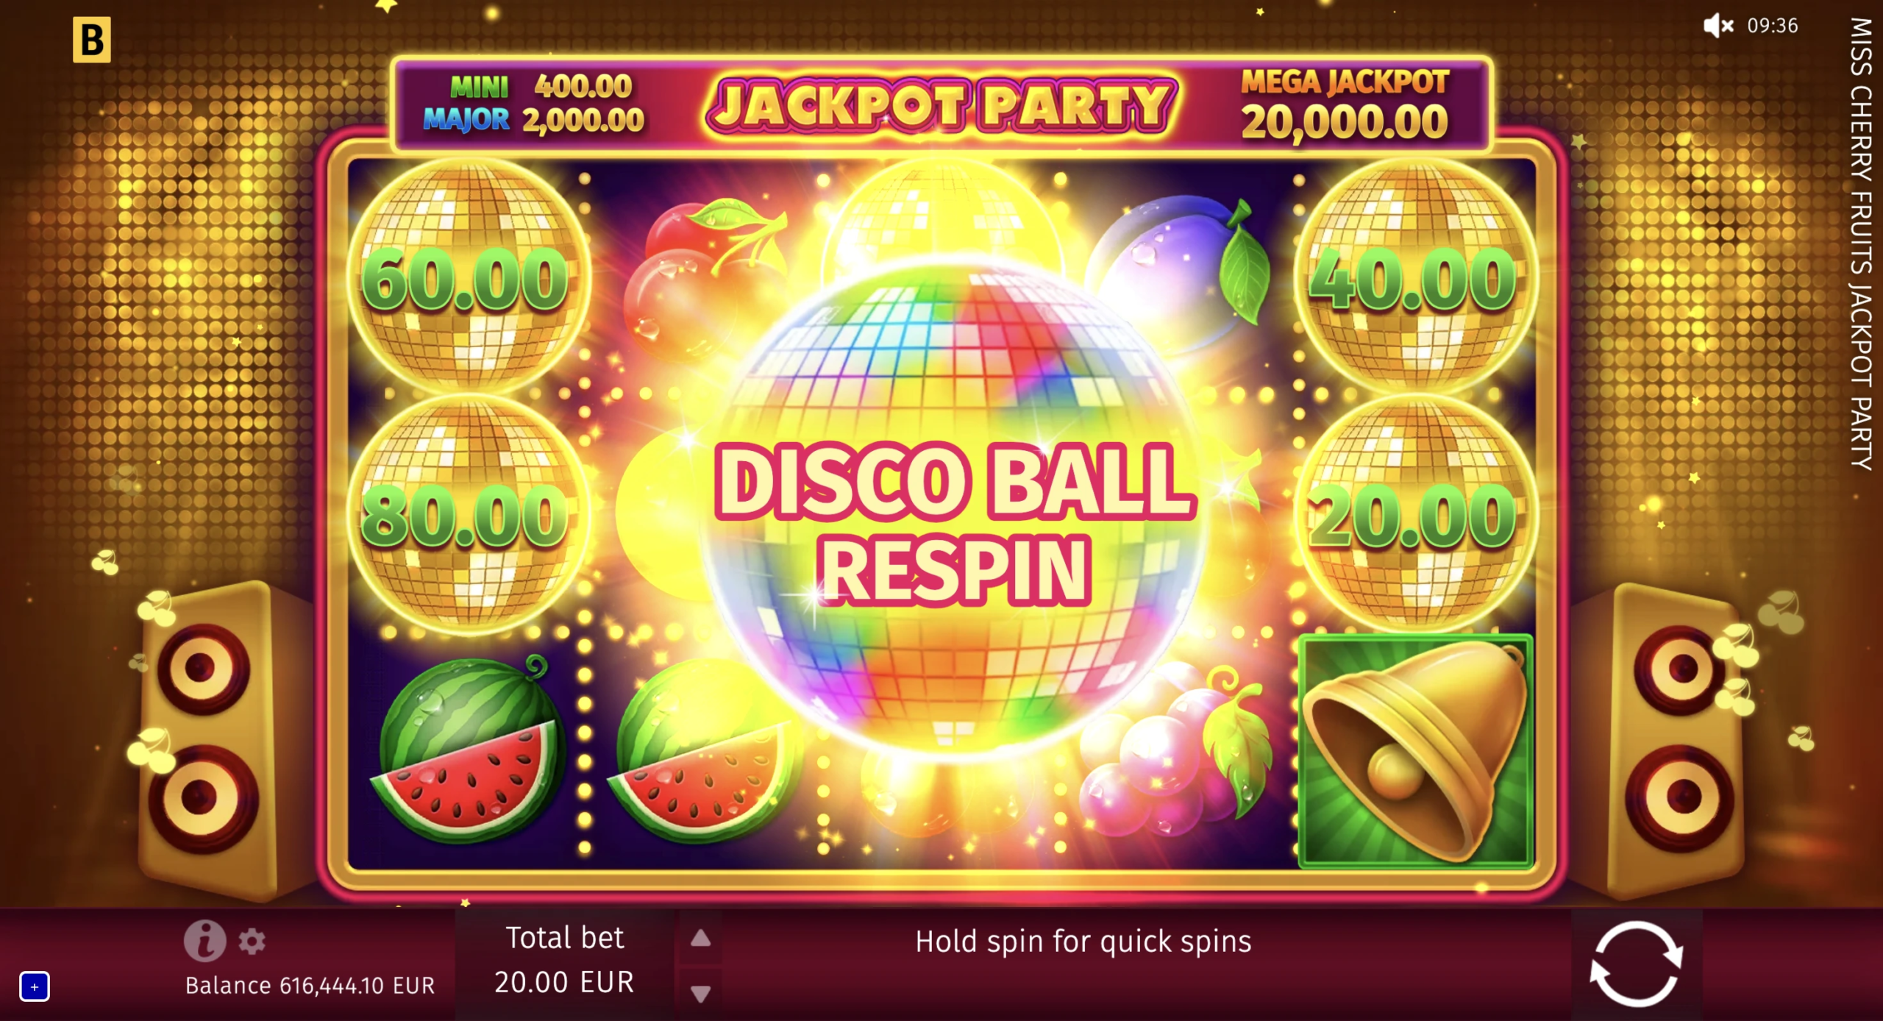1883x1021 pixels.
Task: Click the 60.00 gold disco ball
Action: point(468,277)
